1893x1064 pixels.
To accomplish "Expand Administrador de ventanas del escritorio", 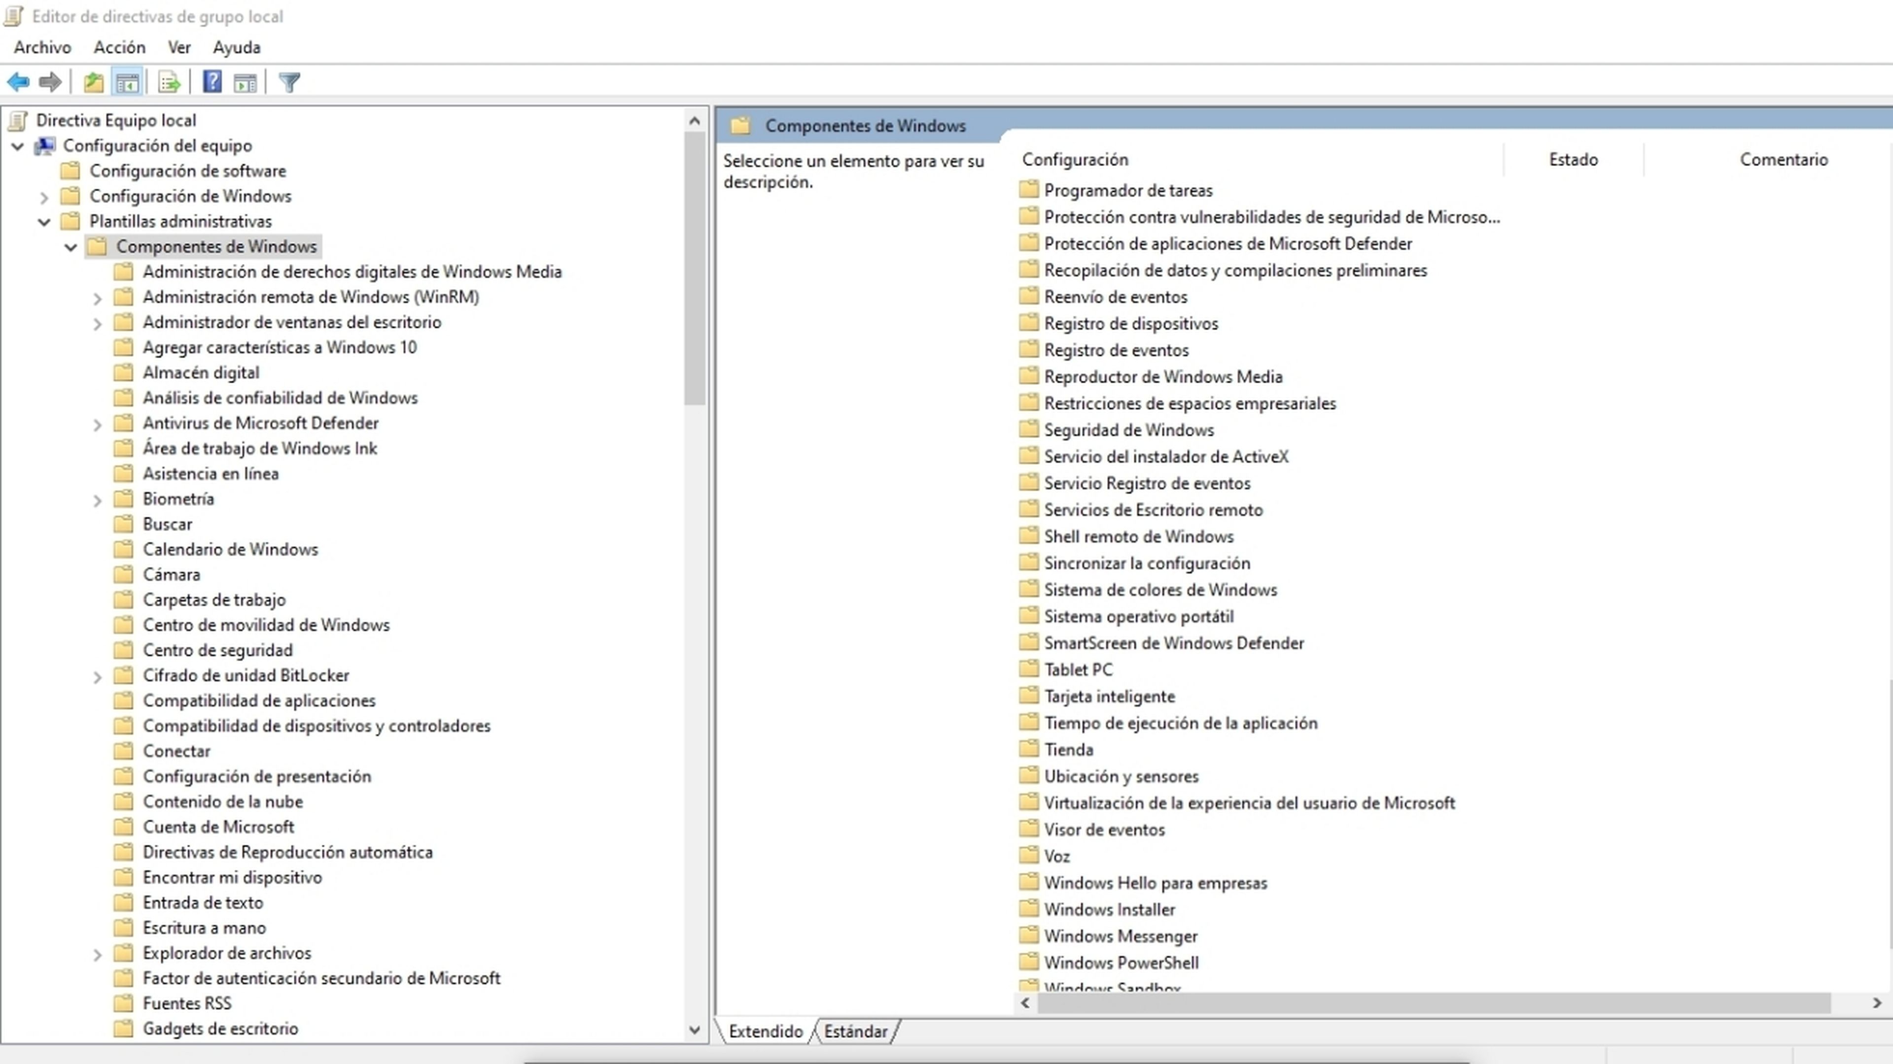I will pos(97,323).
